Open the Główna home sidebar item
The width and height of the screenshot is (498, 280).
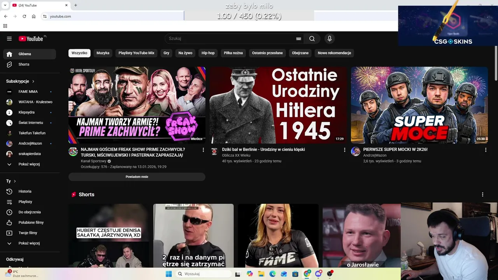point(30,54)
